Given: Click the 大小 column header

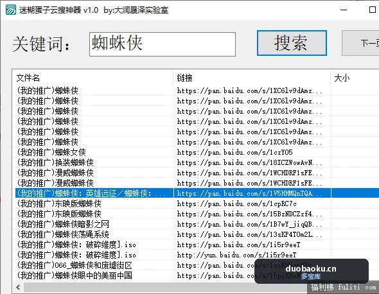Looking at the screenshot, I should tap(355, 78).
